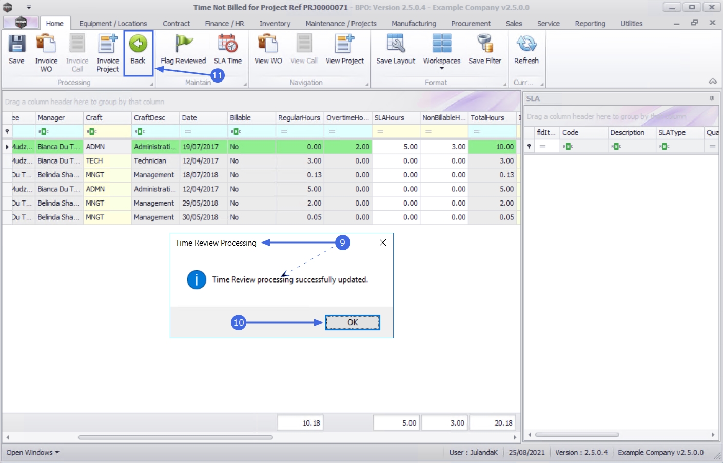
Task: Click the SLAHours column header
Action: point(396,118)
